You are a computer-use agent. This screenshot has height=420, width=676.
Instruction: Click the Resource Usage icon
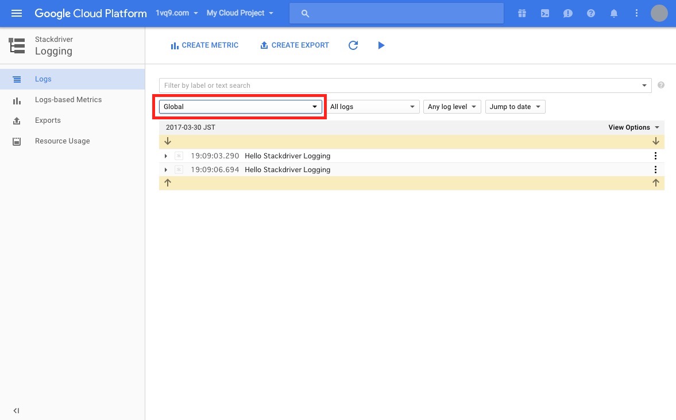[x=17, y=141]
